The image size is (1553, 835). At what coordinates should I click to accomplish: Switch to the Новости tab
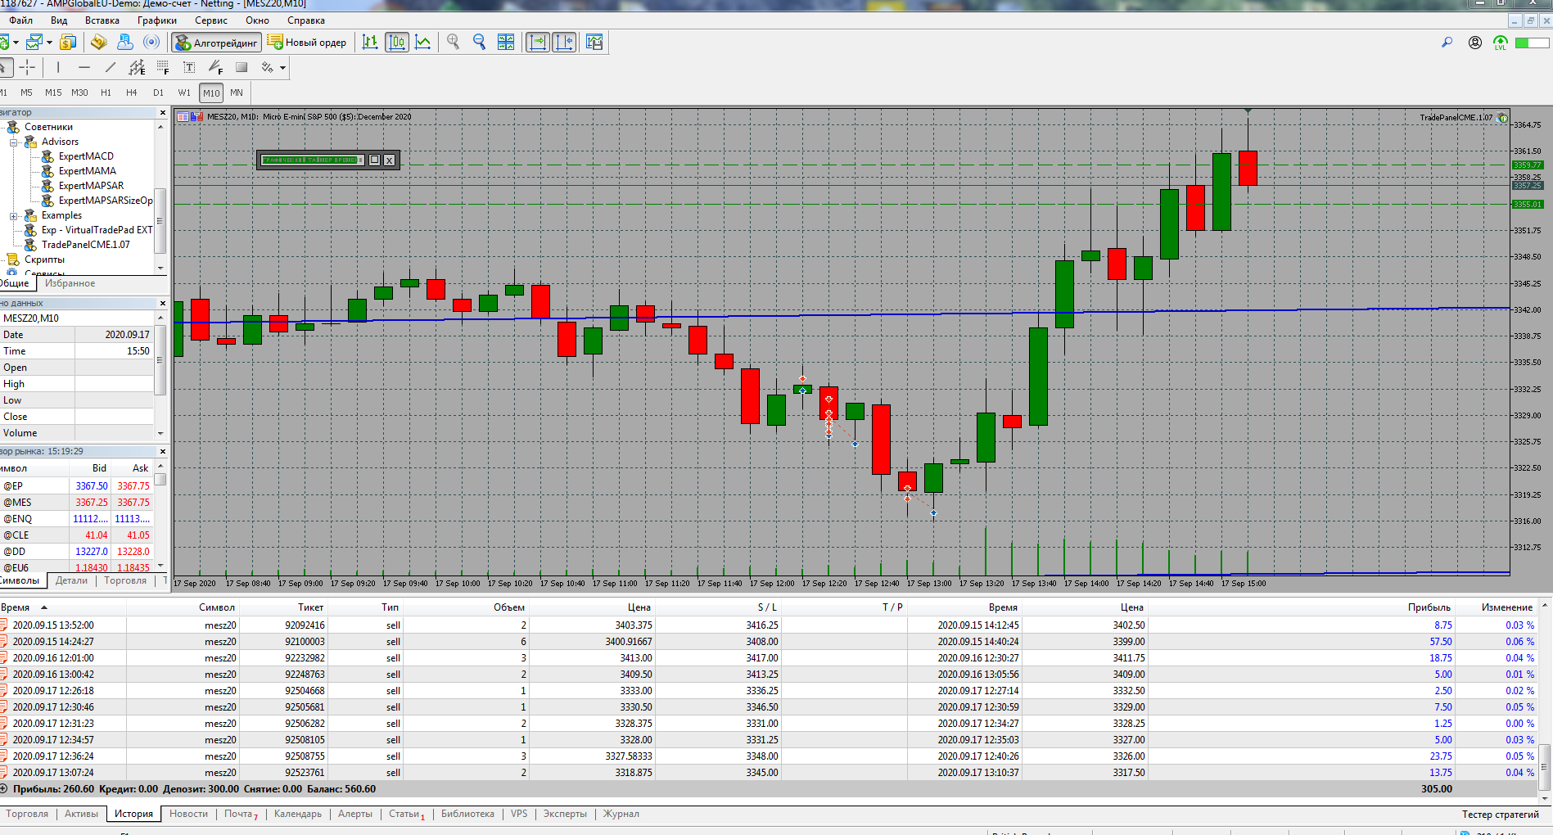pos(188,814)
